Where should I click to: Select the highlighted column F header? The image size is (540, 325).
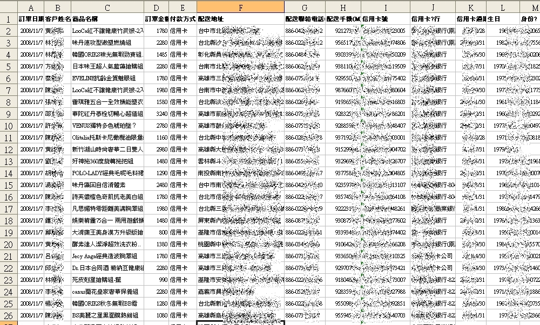pyautogui.click(x=241, y=7)
